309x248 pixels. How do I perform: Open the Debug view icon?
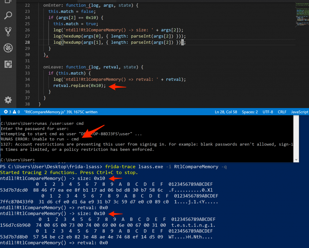(8, 48)
